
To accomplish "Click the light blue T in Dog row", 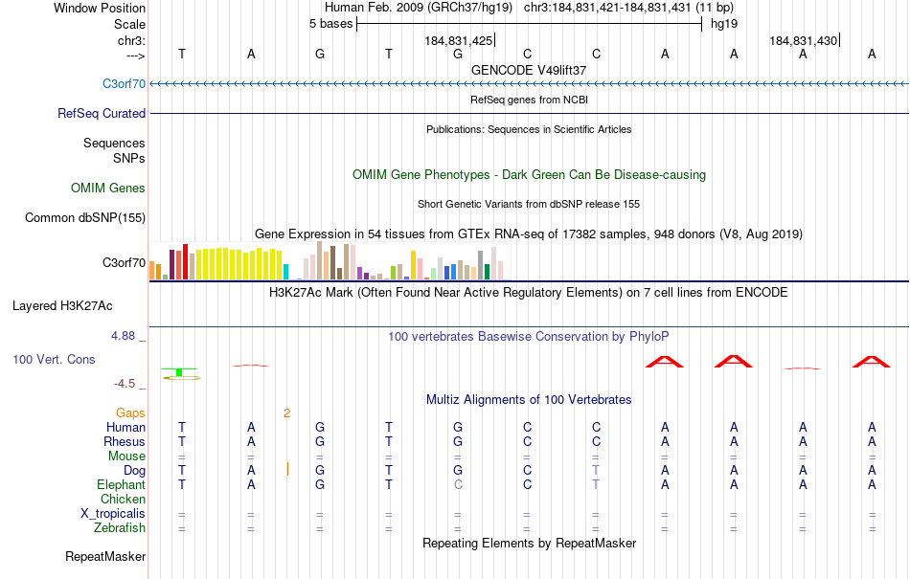I will [x=596, y=470].
